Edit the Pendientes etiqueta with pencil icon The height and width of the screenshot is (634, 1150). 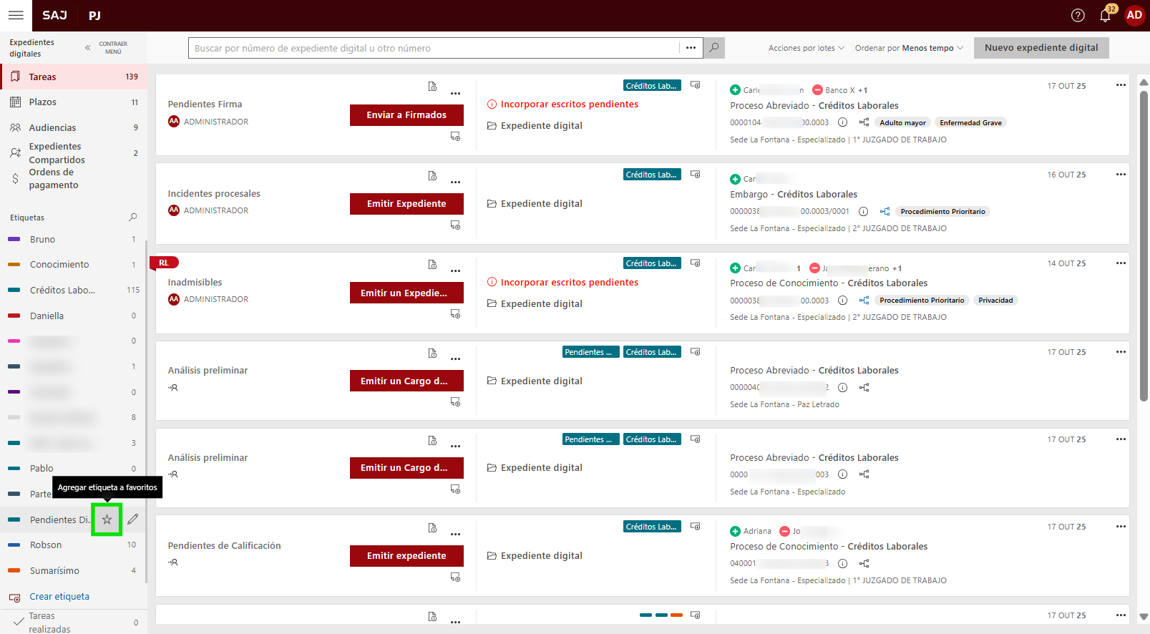click(x=133, y=520)
